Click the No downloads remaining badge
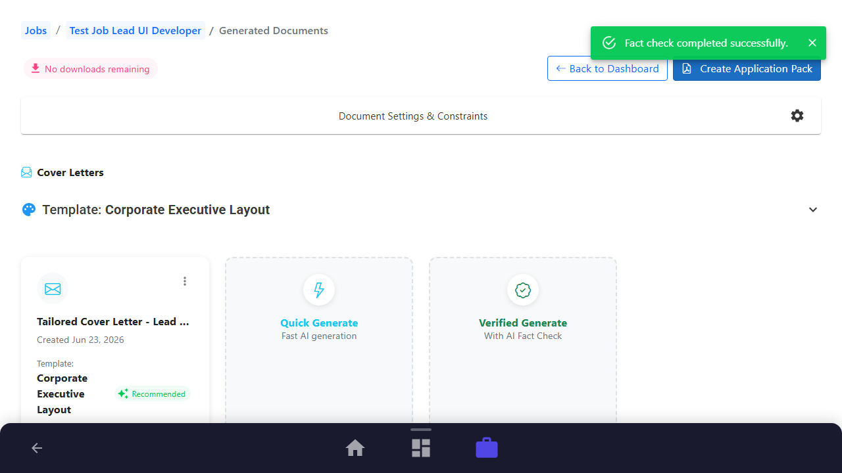 (x=91, y=69)
